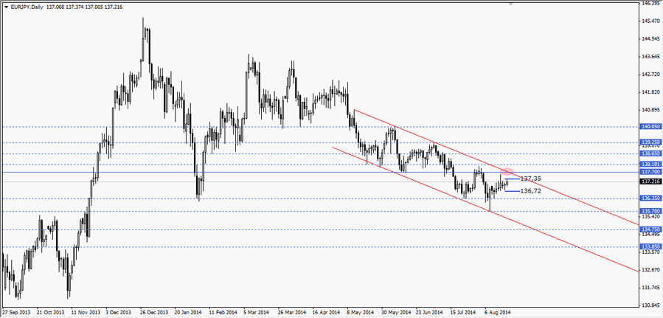This screenshot has width=663, height=318.
Task: Click the 142.720 price scale value
Action: point(651,74)
